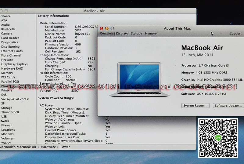244x164 pixels.
Task: Click the Cell Revision value 162
Action: point(78,52)
